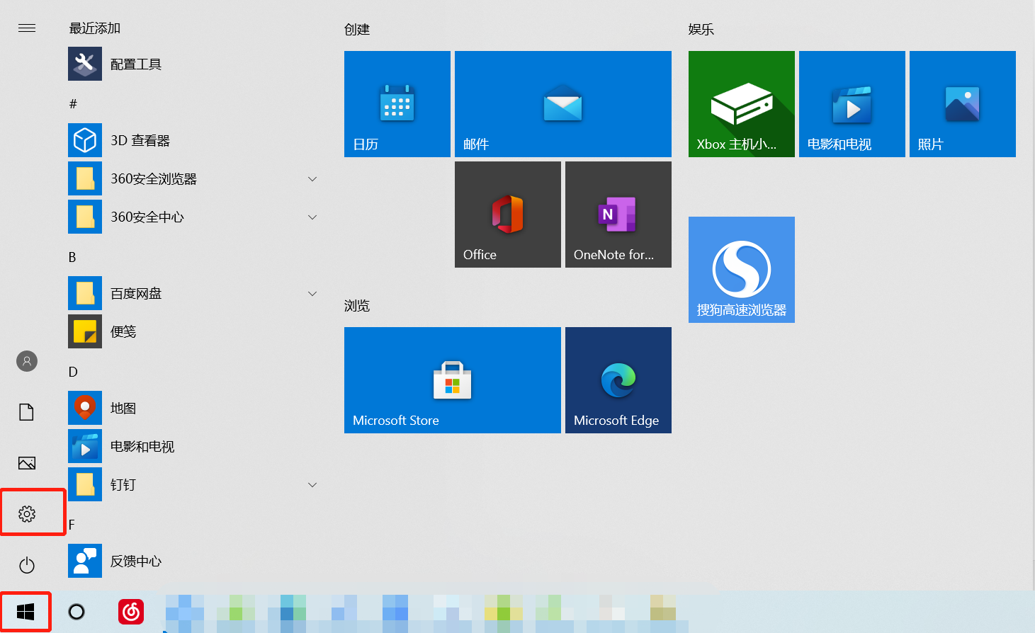Expand the 360安全中心 folder chevron
Viewport: 1035px width, 633px height.
(x=312, y=217)
